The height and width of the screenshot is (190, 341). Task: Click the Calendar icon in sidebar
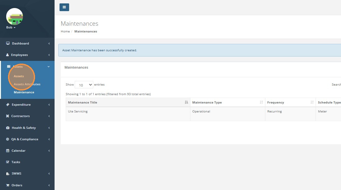[x=8, y=151]
